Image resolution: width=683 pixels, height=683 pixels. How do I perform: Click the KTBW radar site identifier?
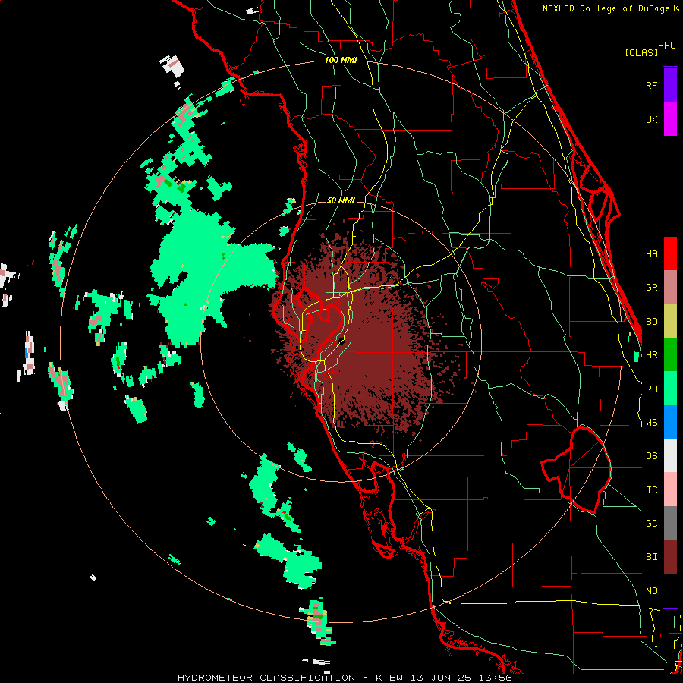coord(389,678)
